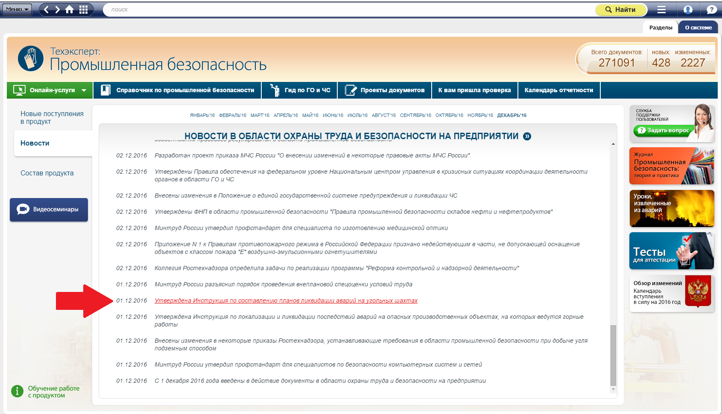Image resolution: width=722 pixels, height=414 pixels.
Task: Select month ОКТЯБРЬ'16
Action: coord(449,115)
